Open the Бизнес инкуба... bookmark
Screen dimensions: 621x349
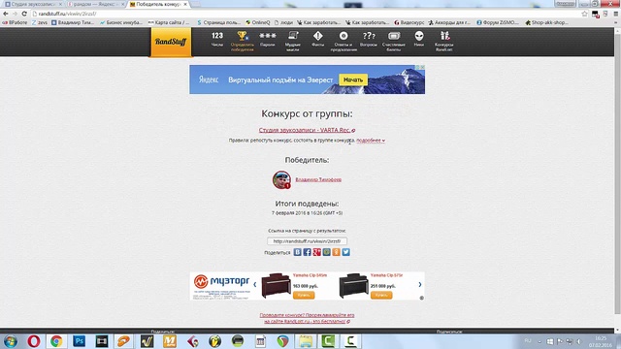click(120, 22)
